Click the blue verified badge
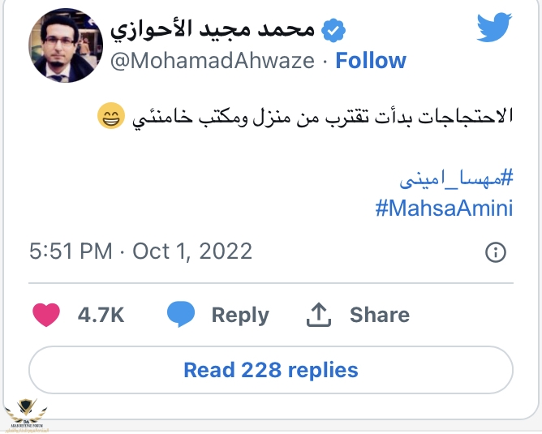 pos(333,29)
